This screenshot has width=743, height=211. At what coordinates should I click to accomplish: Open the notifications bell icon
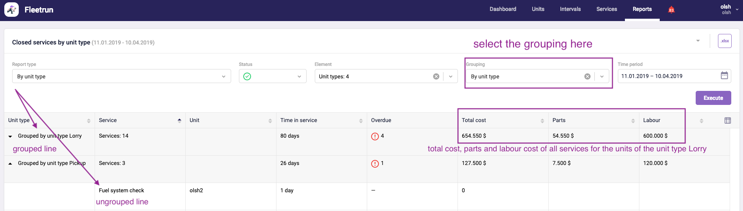coord(671,10)
